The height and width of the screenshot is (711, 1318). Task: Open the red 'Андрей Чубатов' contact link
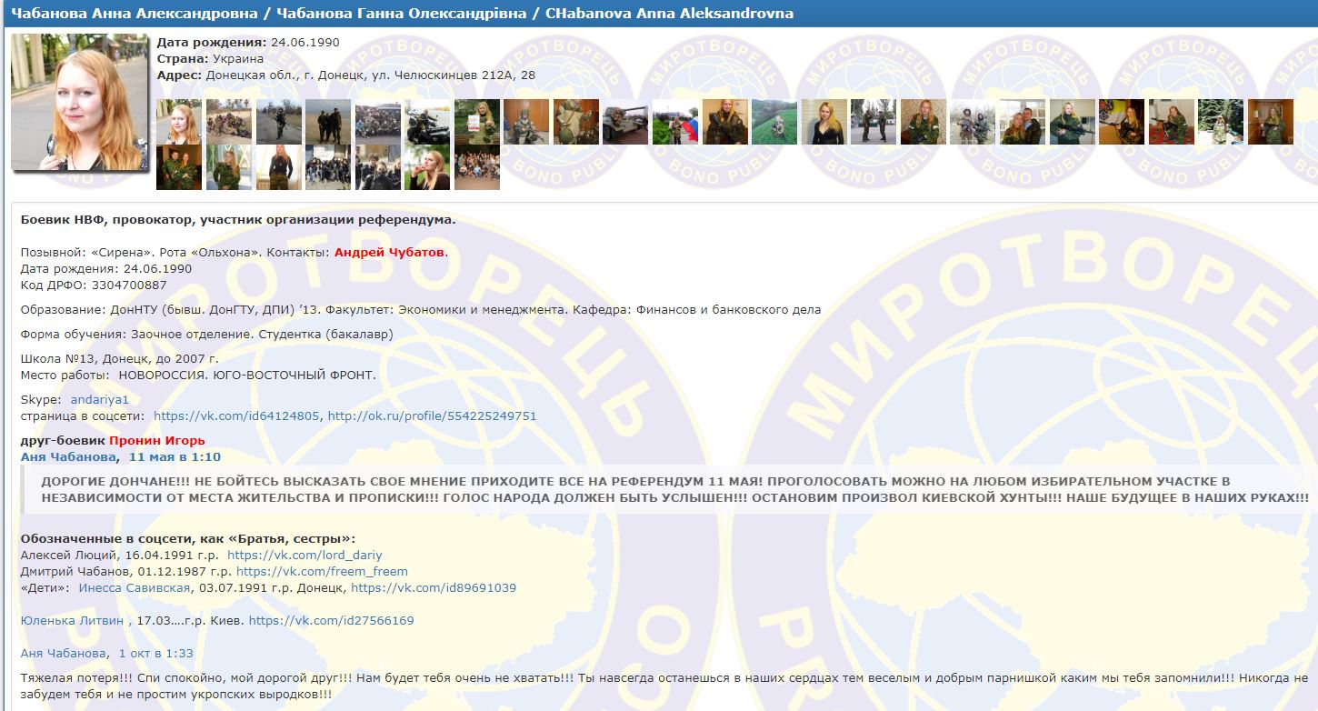[390, 252]
